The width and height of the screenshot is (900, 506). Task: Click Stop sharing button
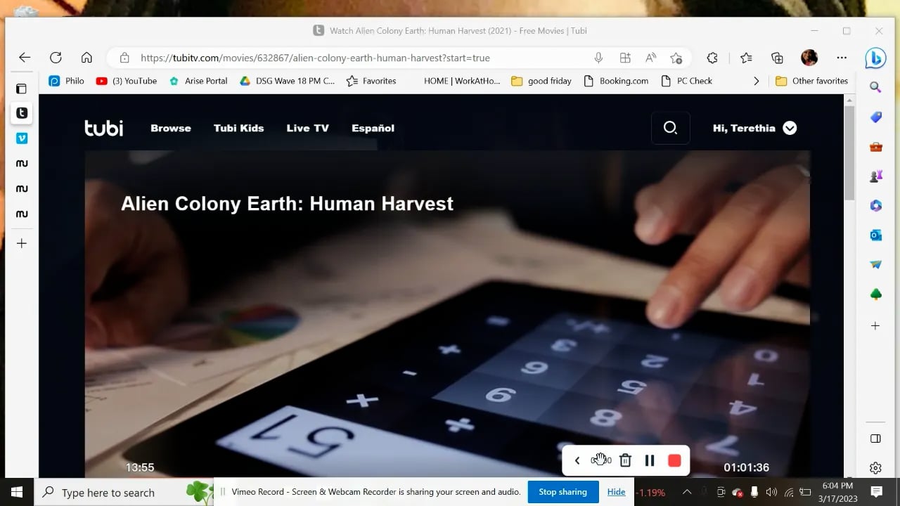[x=562, y=492]
